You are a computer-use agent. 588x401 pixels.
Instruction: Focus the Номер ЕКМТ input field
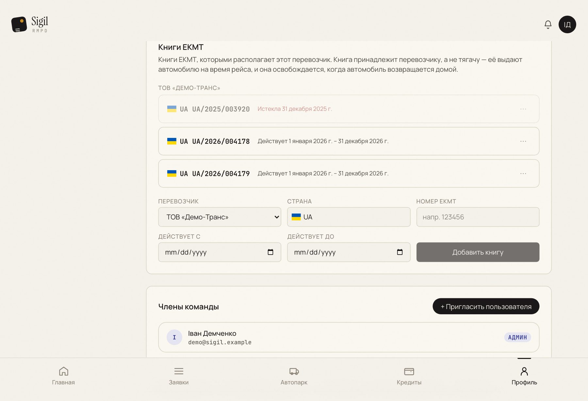[x=478, y=217]
